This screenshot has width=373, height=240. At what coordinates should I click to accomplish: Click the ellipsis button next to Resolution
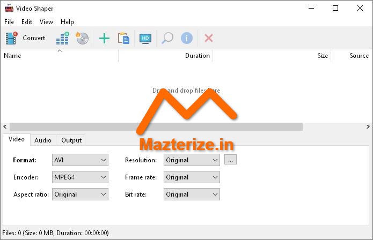230,160
